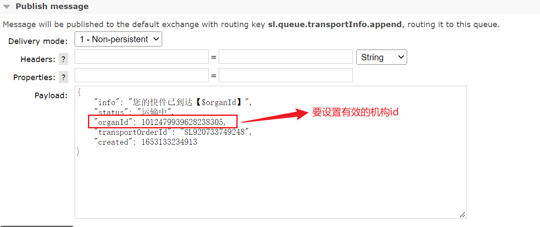Click the Delivery mode label
The height and width of the screenshot is (227, 540).
pyautogui.click(x=38, y=41)
